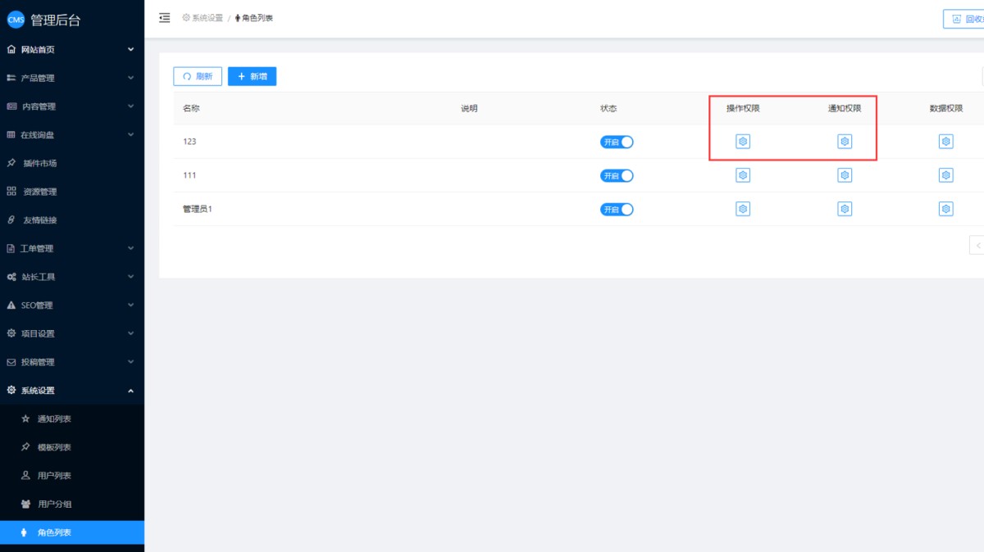
Task: Open 资源管理 menu item
Action: click(72, 192)
